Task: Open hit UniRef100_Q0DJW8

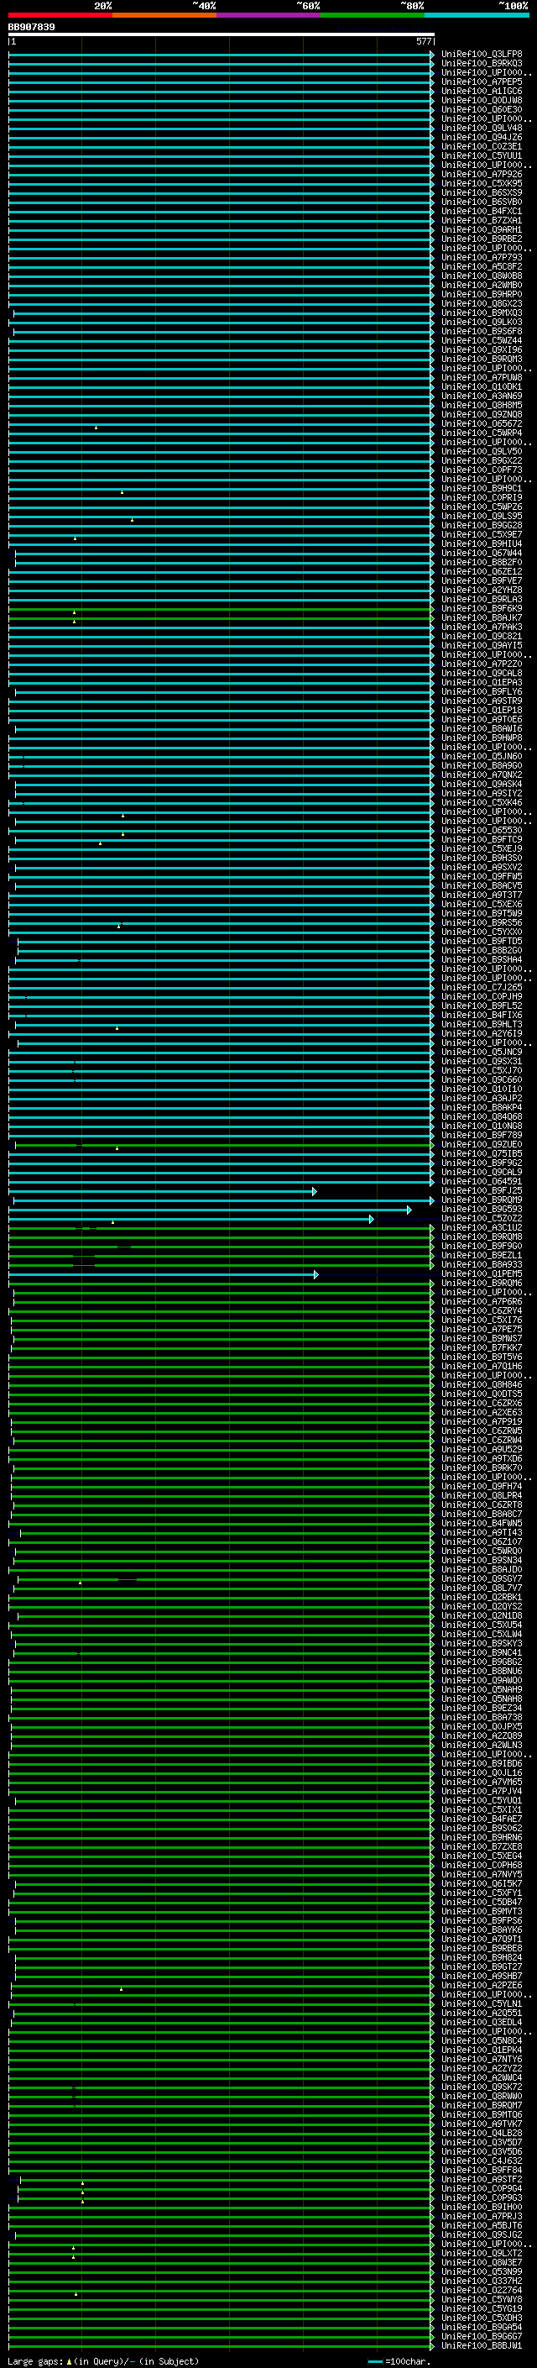Action: 482,100
